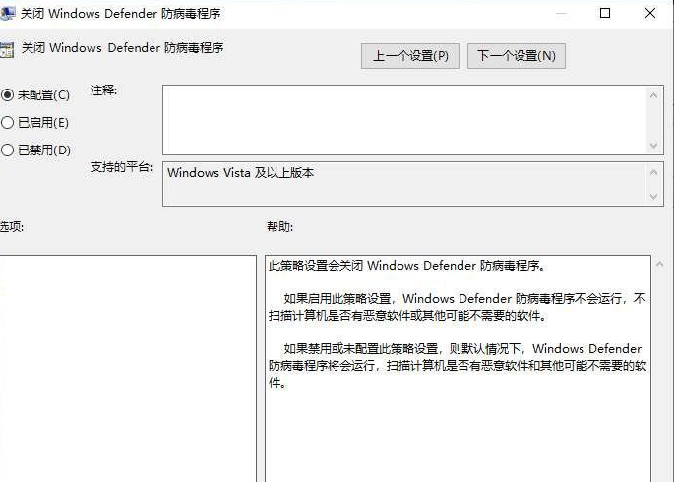This screenshot has height=482, width=674.
Task: Click the 帮助: label
Action: click(x=279, y=226)
